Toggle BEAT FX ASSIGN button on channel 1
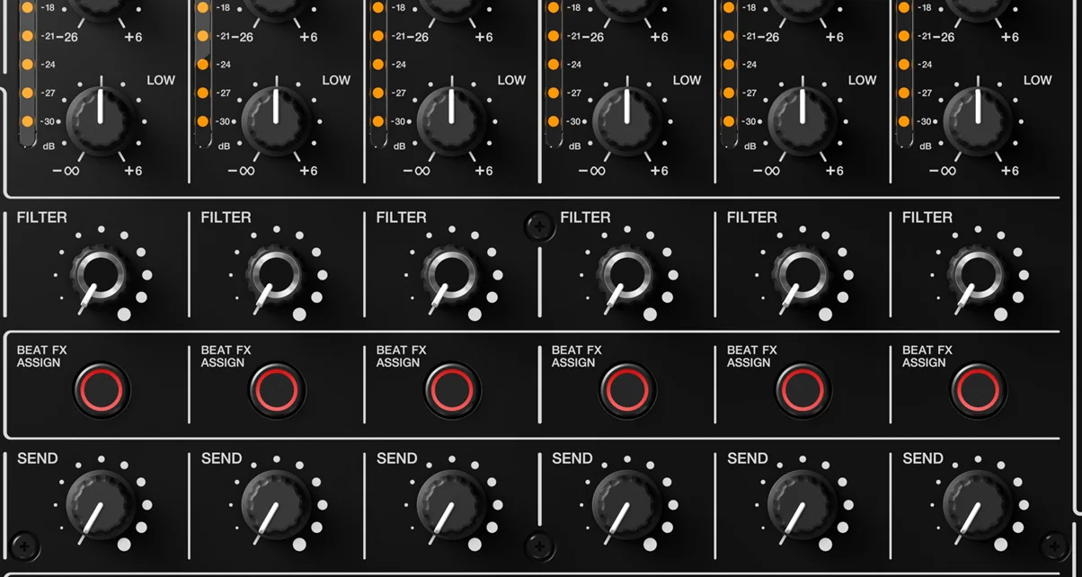Screen dimensions: 1082x577 tap(102, 390)
